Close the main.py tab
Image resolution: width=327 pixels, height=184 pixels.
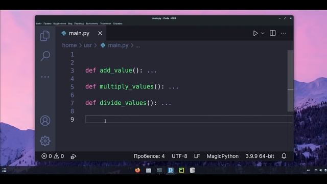click(100, 33)
